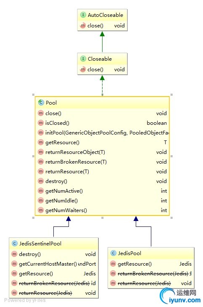Select the AutoCloseable class name
The image size is (203, 307).
click(x=105, y=15)
